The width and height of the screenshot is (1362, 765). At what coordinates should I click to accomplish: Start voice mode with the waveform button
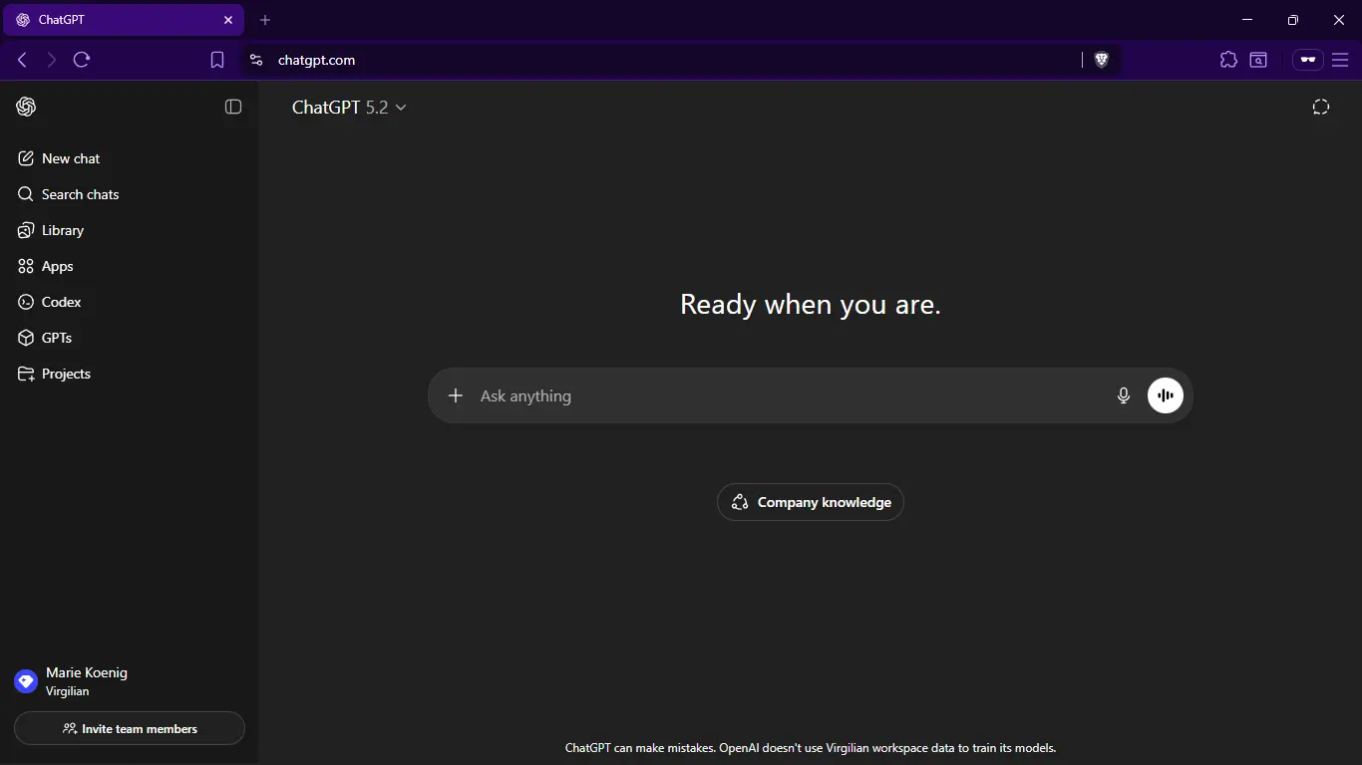[x=1166, y=395]
